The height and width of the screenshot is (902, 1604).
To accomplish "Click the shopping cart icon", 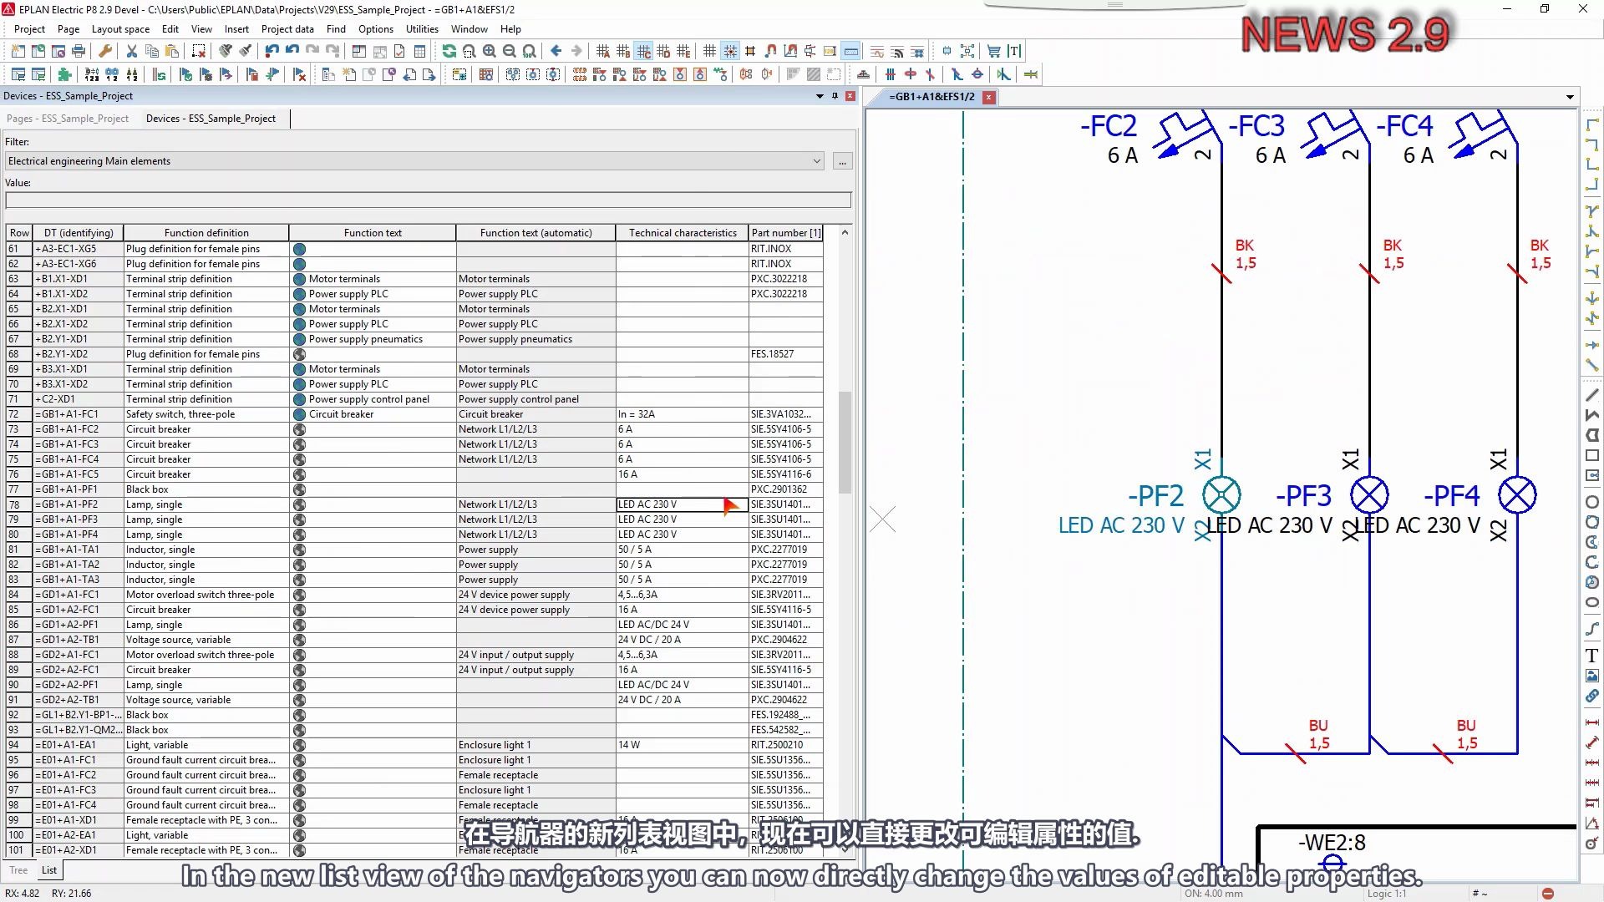I will [x=993, y=51].
